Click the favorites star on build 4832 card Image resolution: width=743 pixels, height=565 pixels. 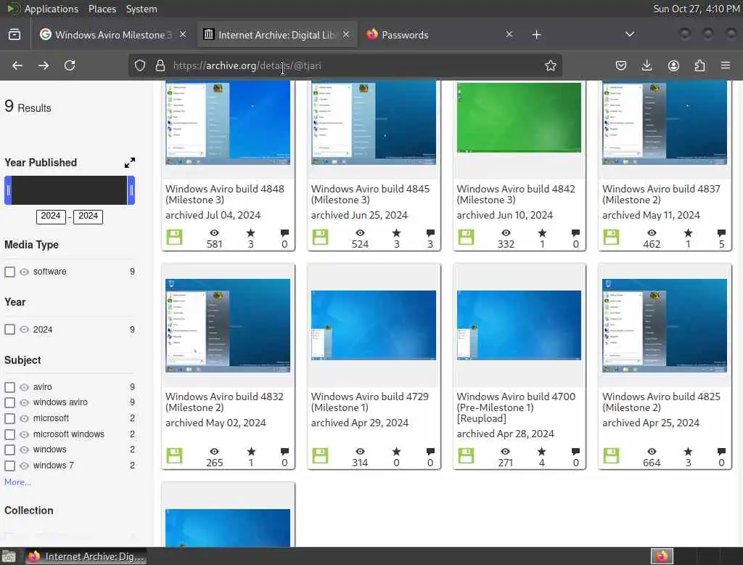(x=250, y=451)
